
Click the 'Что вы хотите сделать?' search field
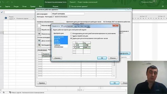click(79, 7)
